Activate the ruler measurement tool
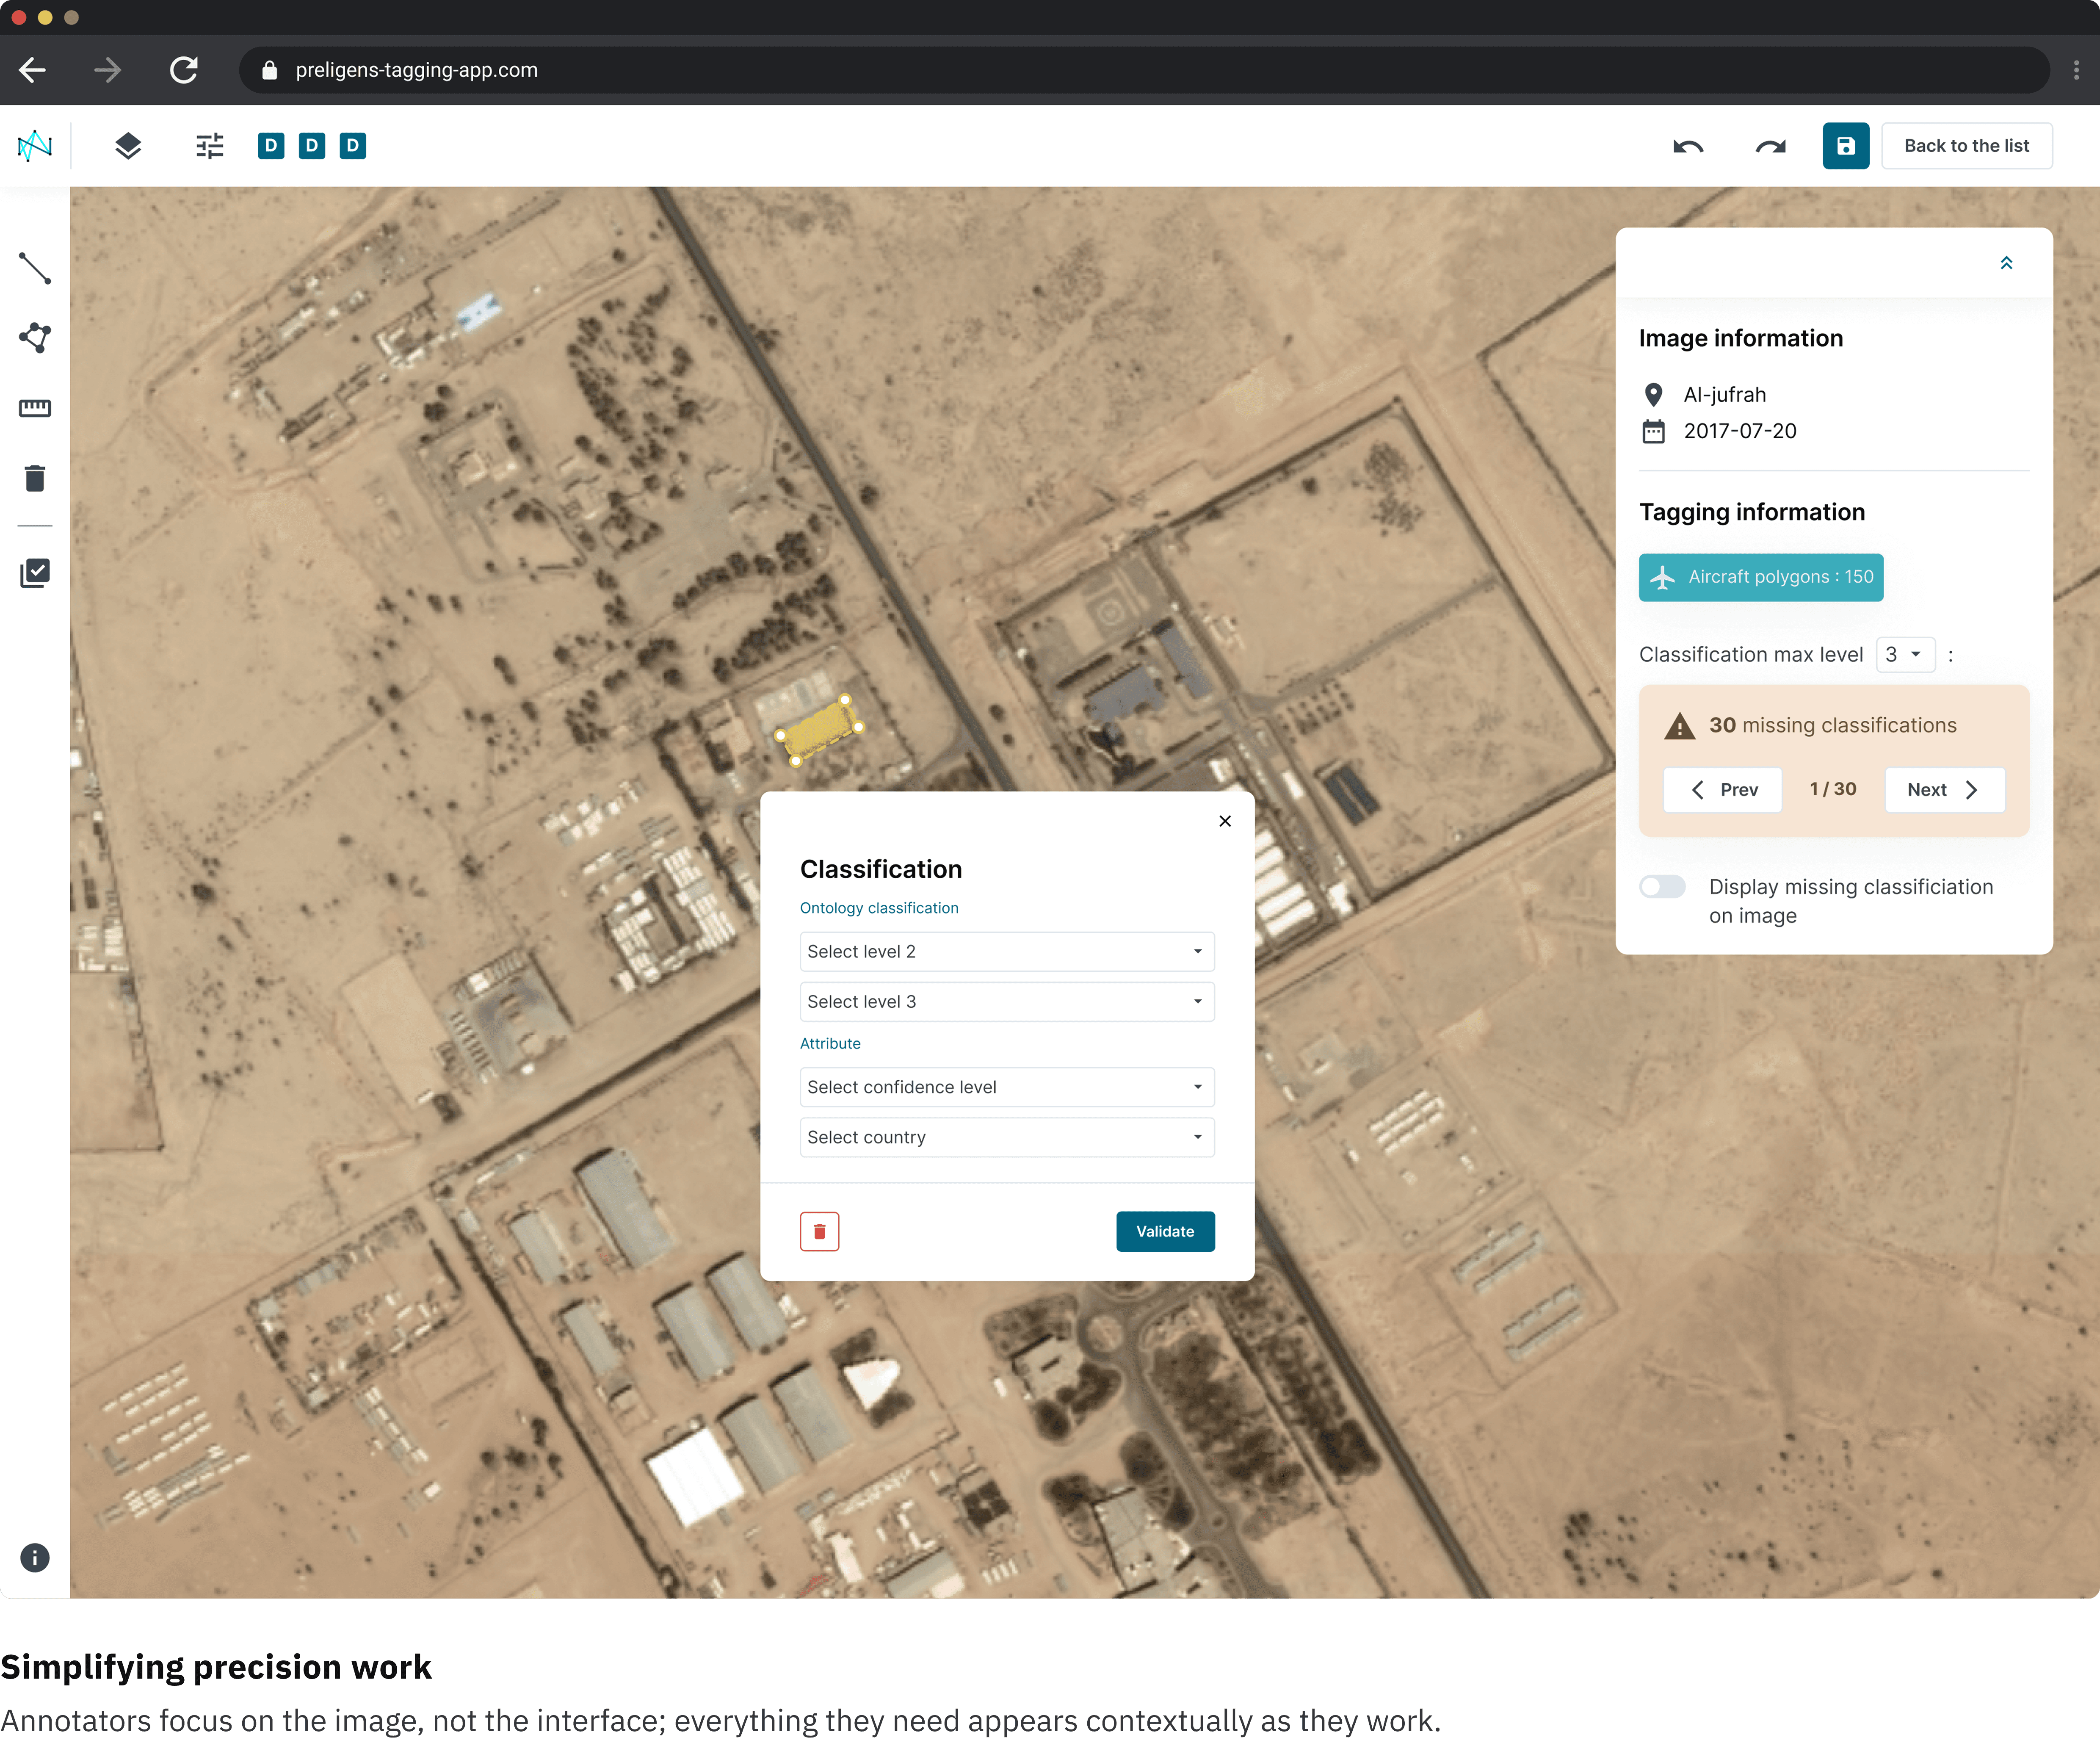This screenshot has height=1743, width=2100. pyautogui.click(x=35, y=408)
